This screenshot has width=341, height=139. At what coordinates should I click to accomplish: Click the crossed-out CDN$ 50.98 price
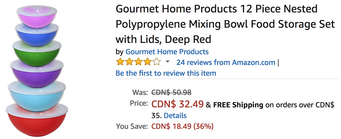tap(172, 92)
